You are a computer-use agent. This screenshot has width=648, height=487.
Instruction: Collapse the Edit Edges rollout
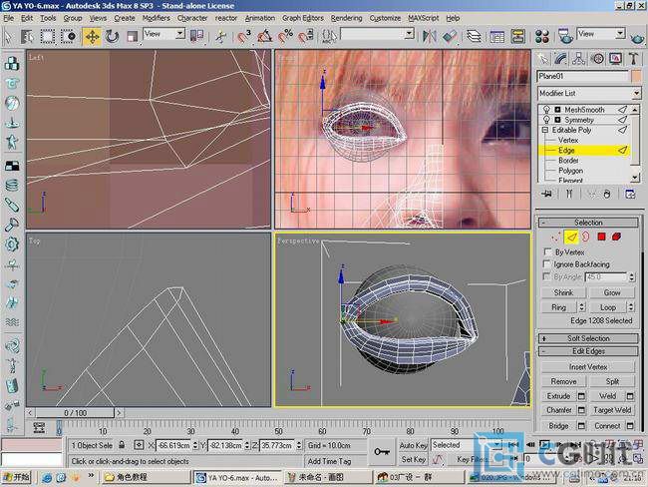click(587, 351)
